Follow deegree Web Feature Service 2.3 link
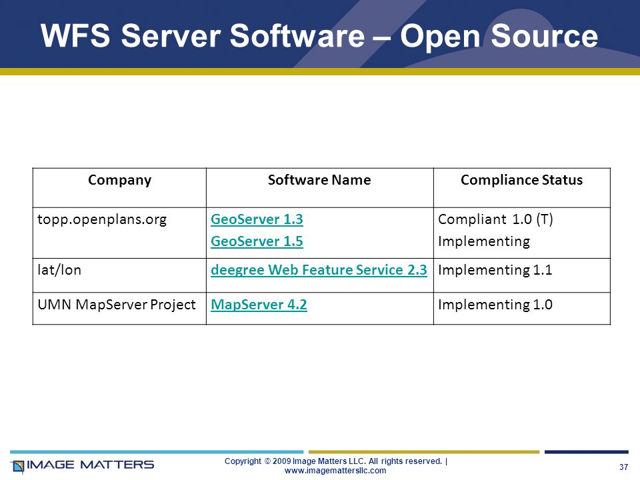 pos(319,270)
